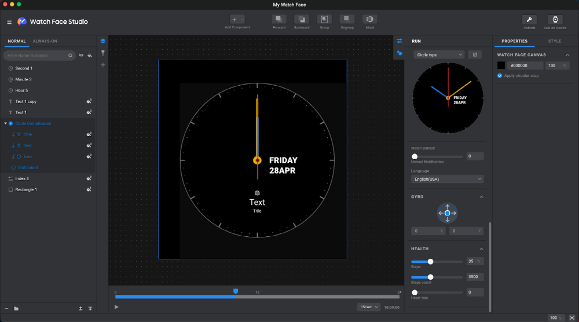The width and height of the screenshot is (579, 322).
Task: Click the fit-to-screen icon beside zoom
Action: point(571,317)
